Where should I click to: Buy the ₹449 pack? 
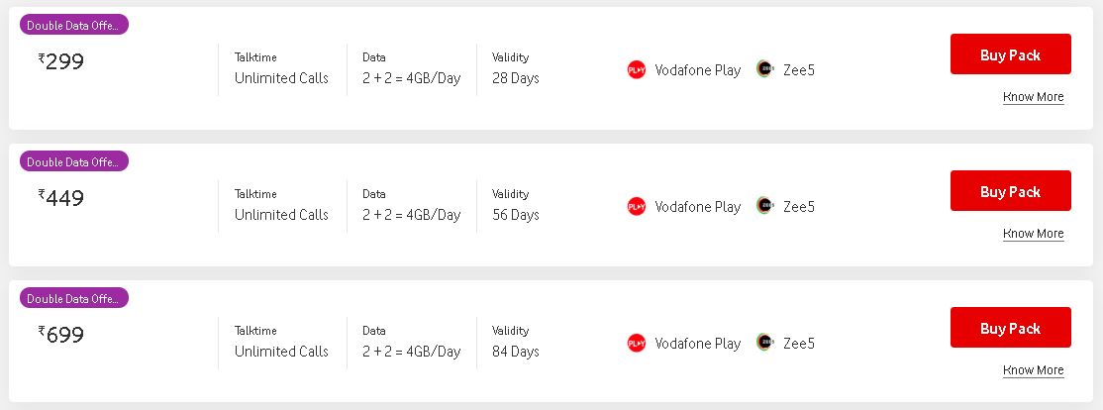click(x=1010, y=191)
